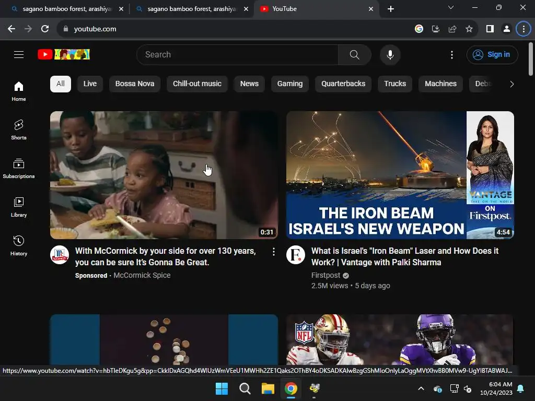Close the YouTube browser tab
The image size is (535, 401).
[371, 9]
